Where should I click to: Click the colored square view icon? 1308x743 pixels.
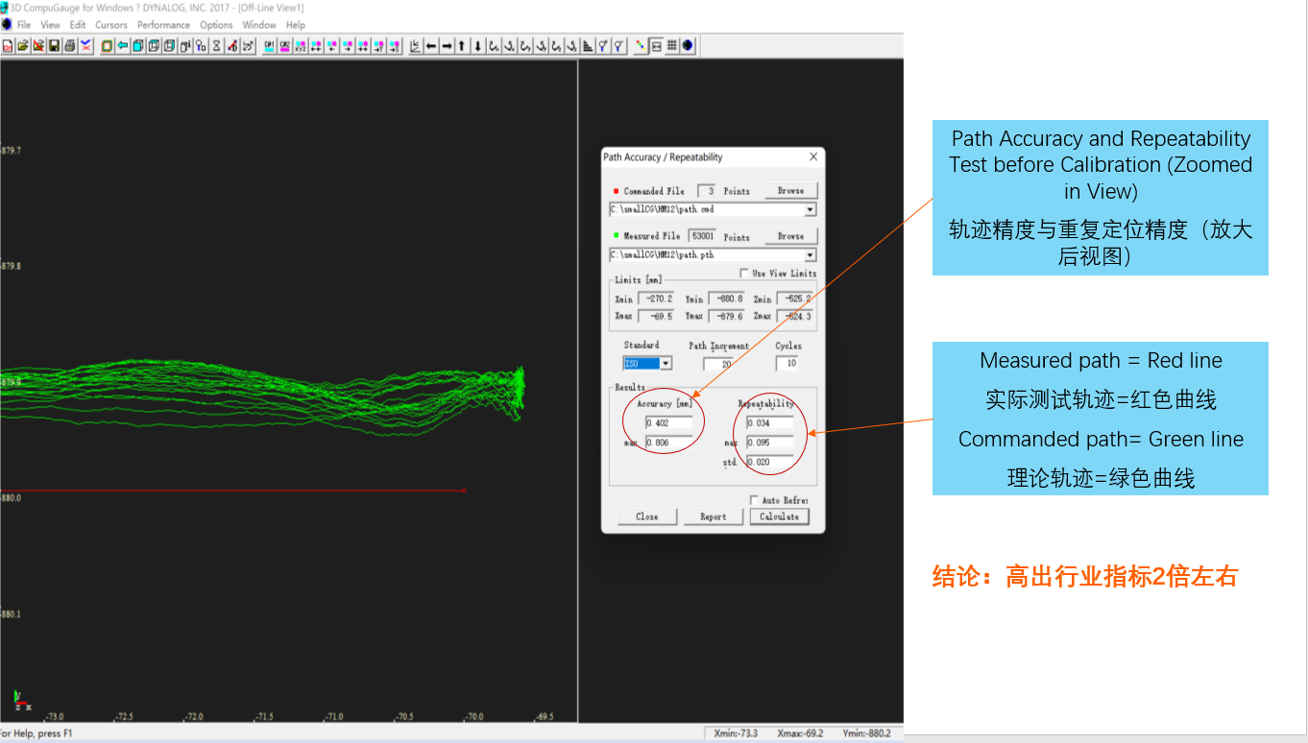107,46
